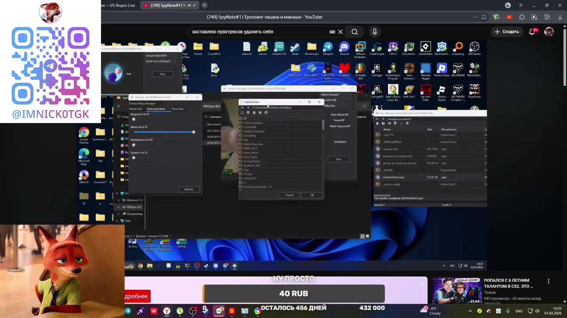Click the YouTube Создать button
Screen dimensions: 567x318
click(x=507, y=32)
